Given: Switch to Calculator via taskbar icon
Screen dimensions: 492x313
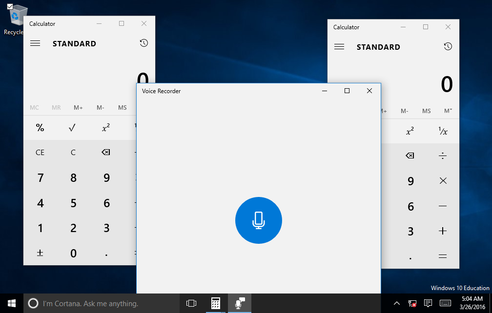Looking at the screenshot, I should tap(216, 303).
